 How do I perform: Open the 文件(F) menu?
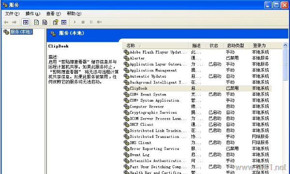click(x=12, y=13)
